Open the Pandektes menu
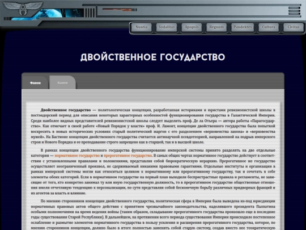The width and height of the screenshot is (306, 230). (243, 27)
